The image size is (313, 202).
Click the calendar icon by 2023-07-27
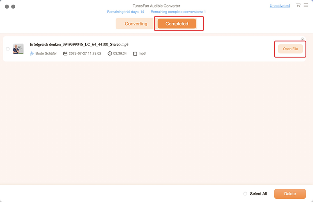click(x=65, y=54)
